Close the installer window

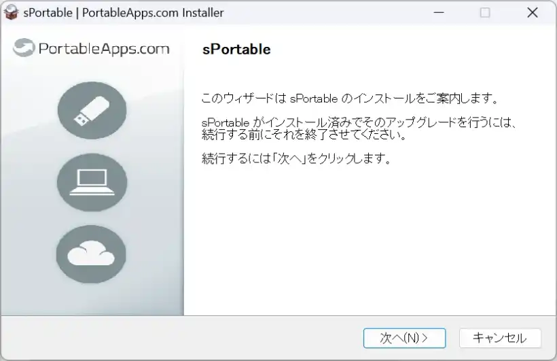click(532, 12)
